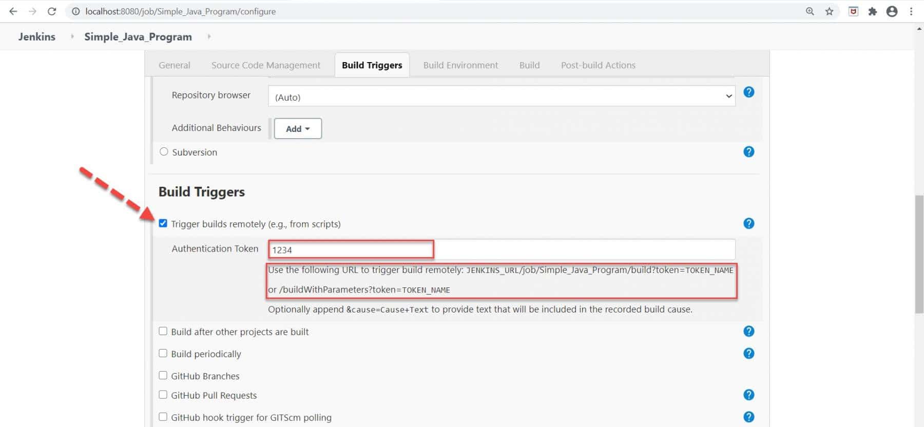Click the Additional Behaviours label
Image resolution: width=924 pixels, height=427 pixels.
[x=216, y=128]
